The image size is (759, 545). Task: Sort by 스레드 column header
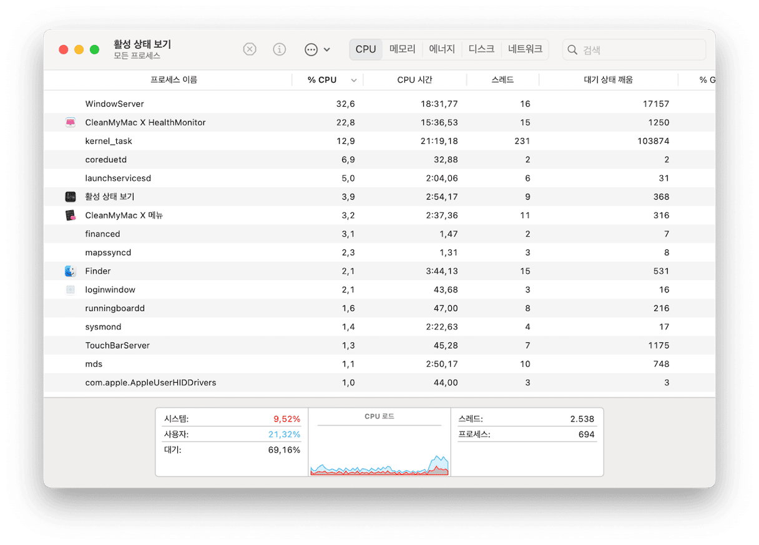pos(502,80)
